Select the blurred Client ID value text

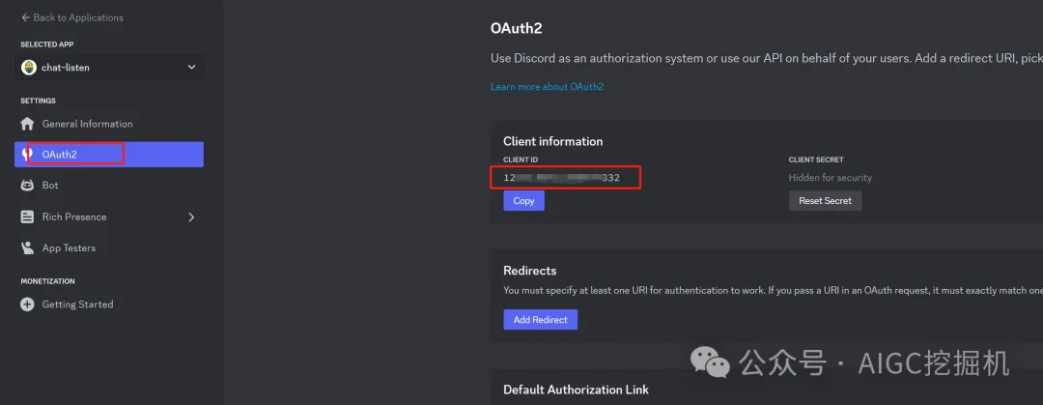(x=561, y=178)
